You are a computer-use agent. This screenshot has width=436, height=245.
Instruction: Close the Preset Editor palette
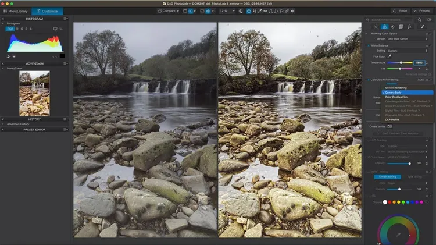(3, 130)
